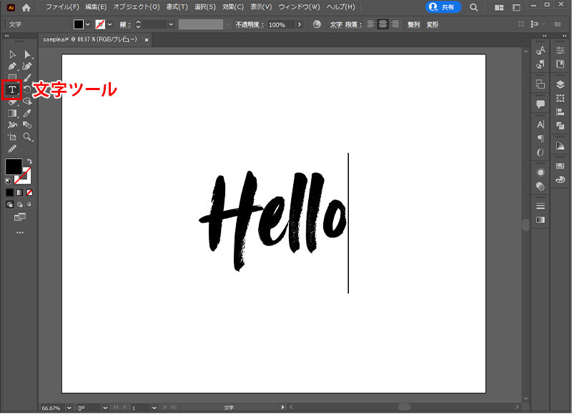The image size is (572, 414).
Task: Open the 効果(C) menu
Action: 232,7
